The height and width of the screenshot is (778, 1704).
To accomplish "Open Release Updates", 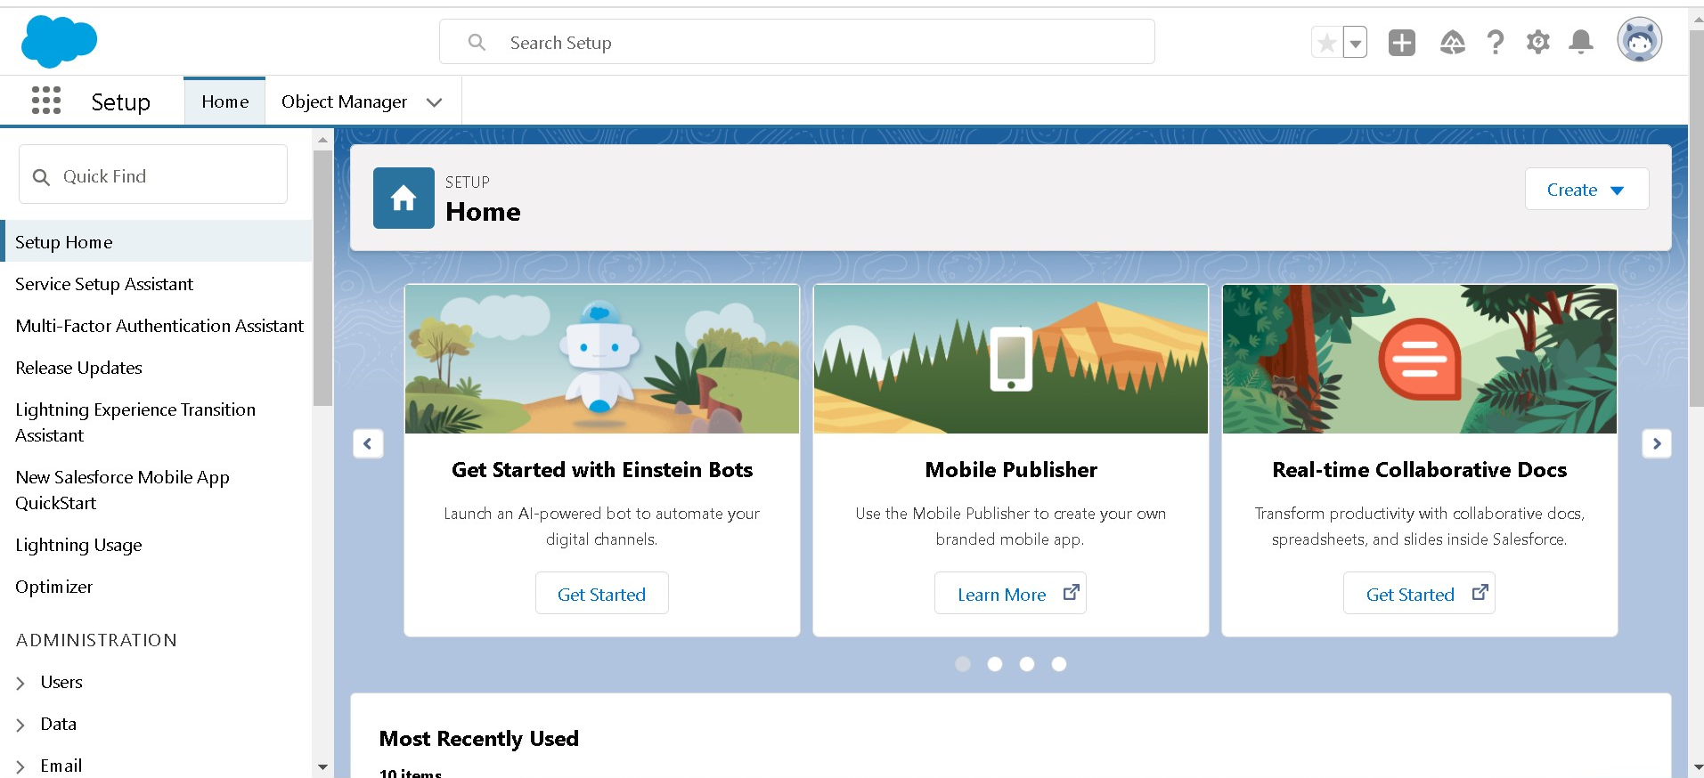I will point(78,368).
